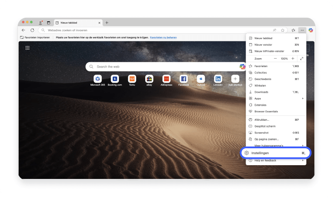Click Favorieten importeren
Viewport: 333px width, 198px height.
(x=35, y=37)
